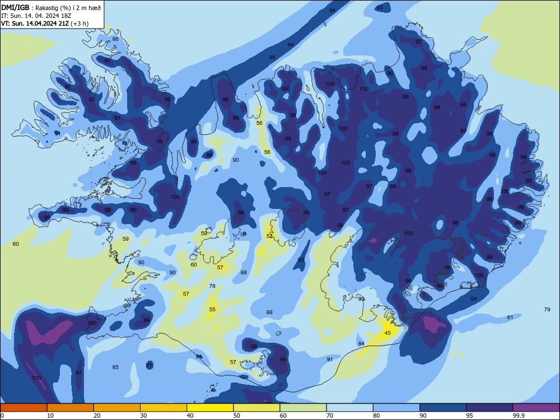Click the legend tick label 20
Screen dimensions: 560x420
97,416
